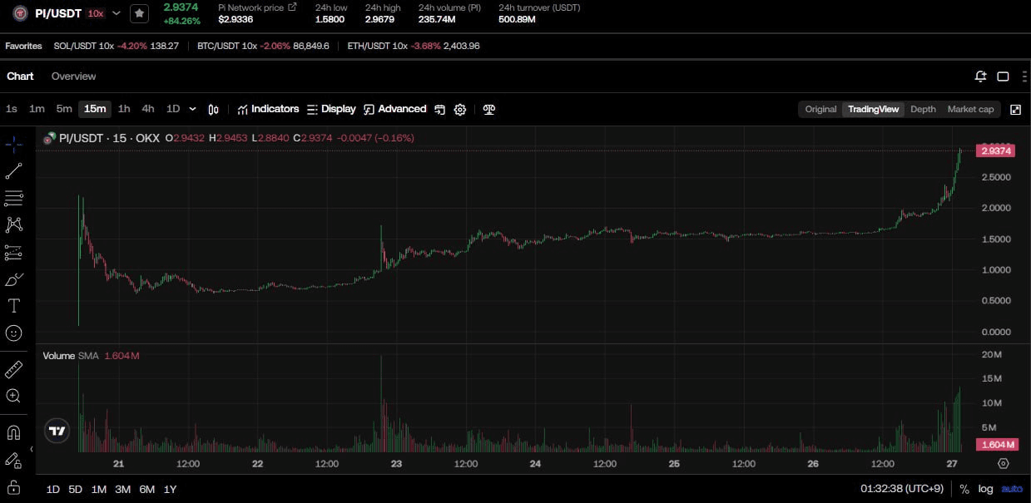The image size is (1031, 503).
Task: Select the 1s timeframe
Action: click(12, 109)
